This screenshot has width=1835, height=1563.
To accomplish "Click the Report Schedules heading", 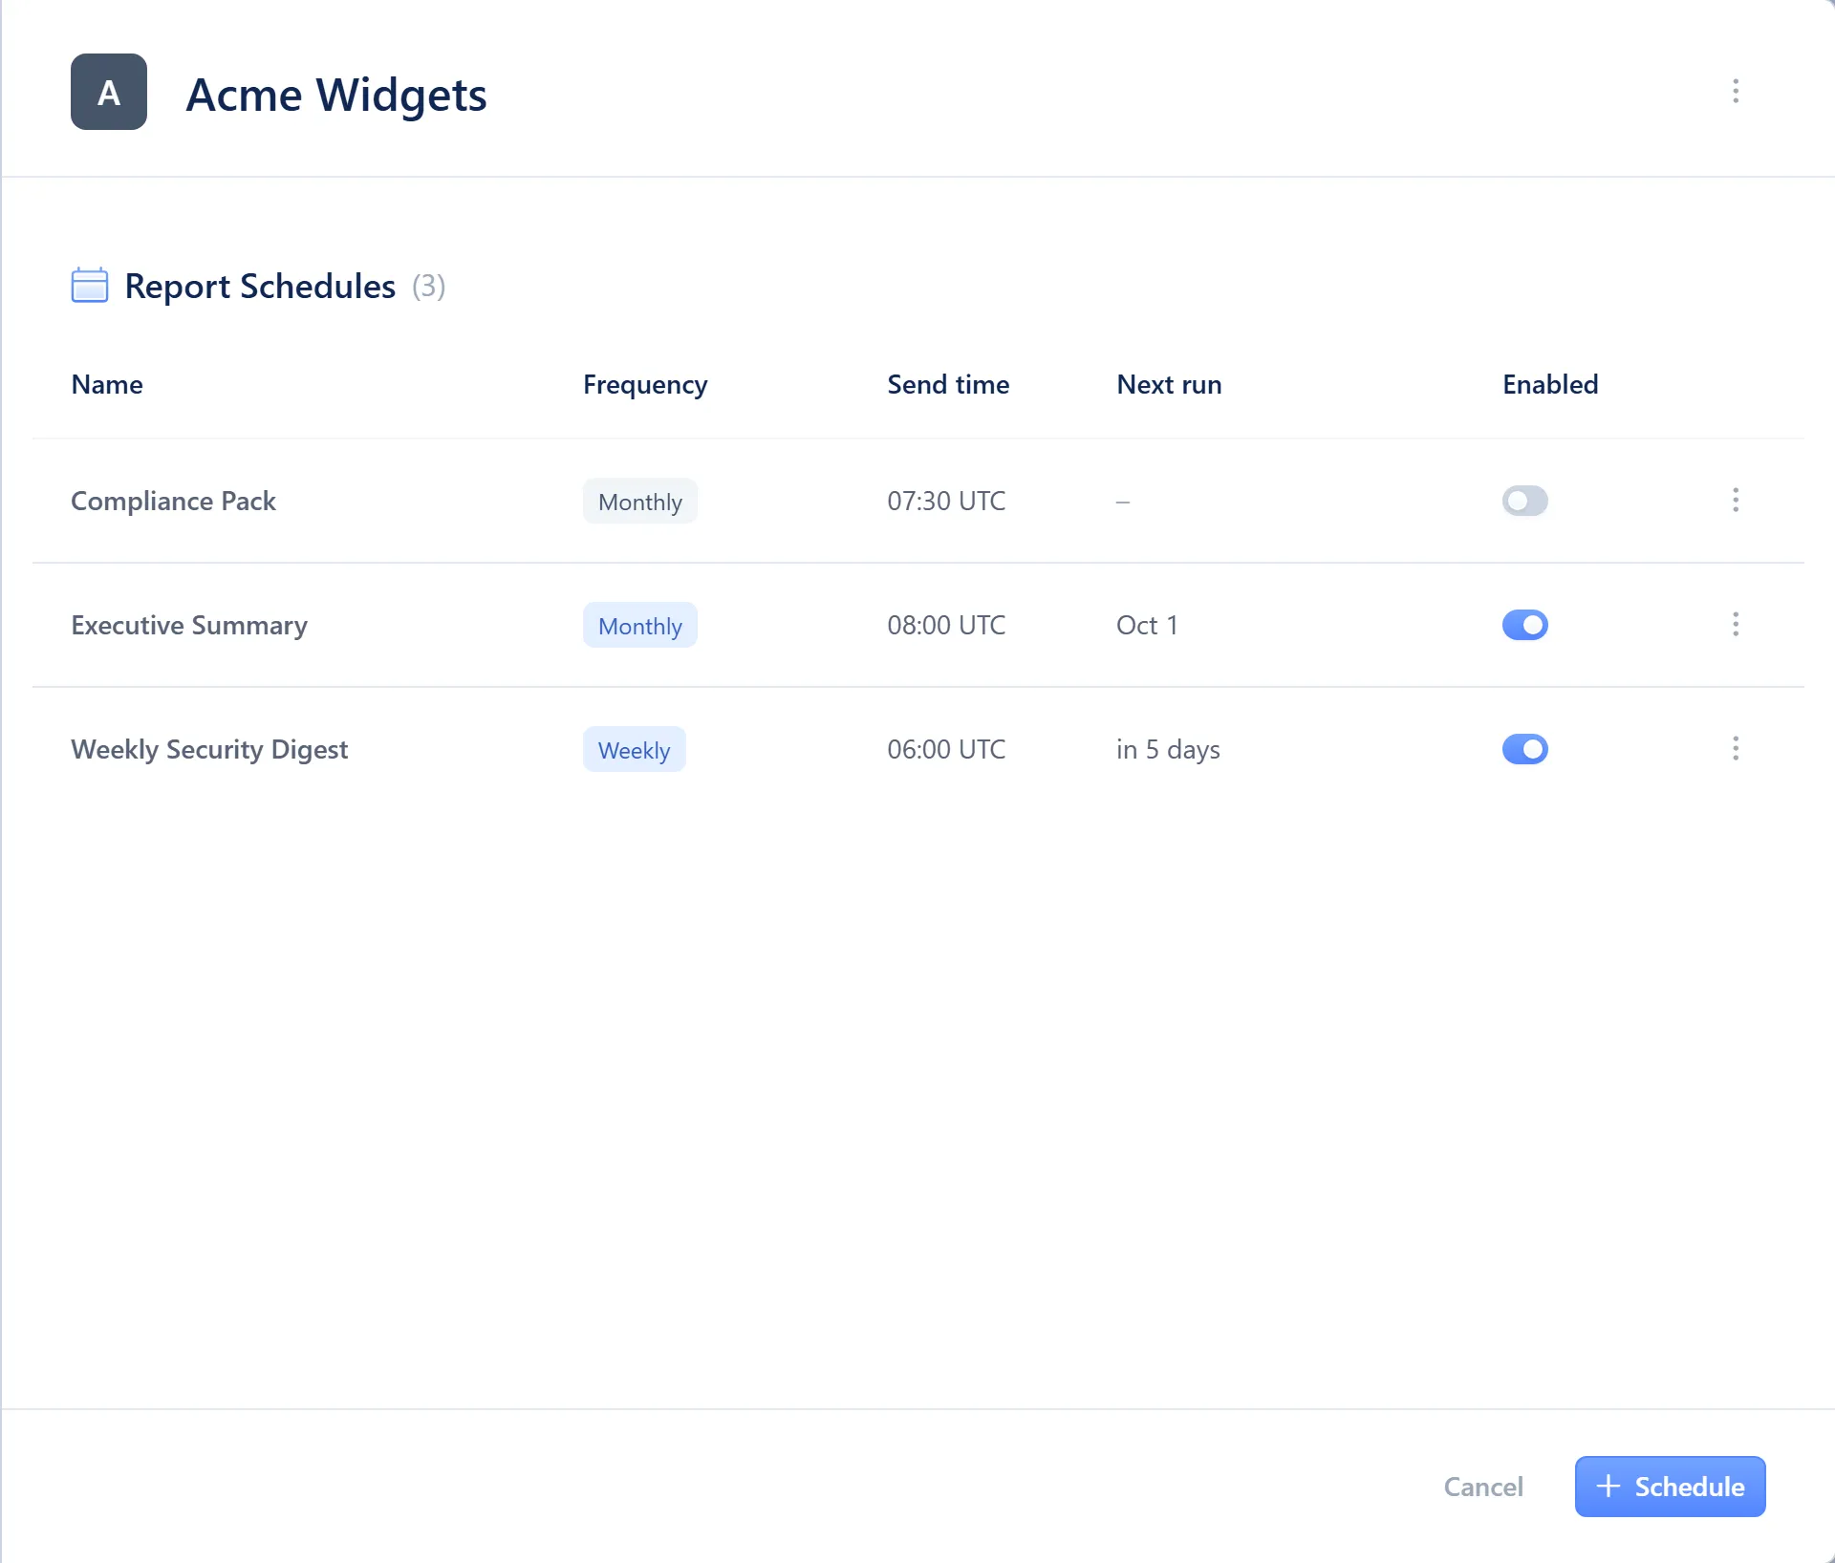I will [260, 286].
